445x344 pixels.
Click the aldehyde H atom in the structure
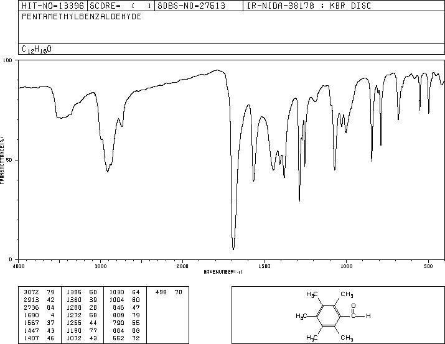[368, 315]
